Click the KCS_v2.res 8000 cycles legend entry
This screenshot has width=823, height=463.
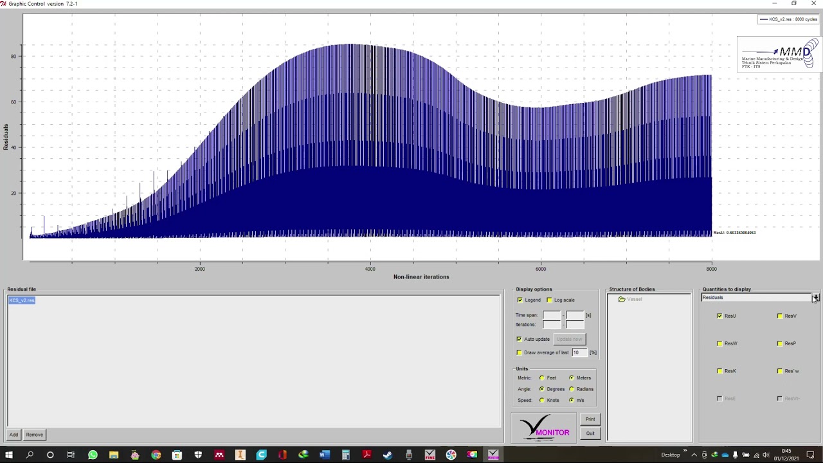[788, 19]
